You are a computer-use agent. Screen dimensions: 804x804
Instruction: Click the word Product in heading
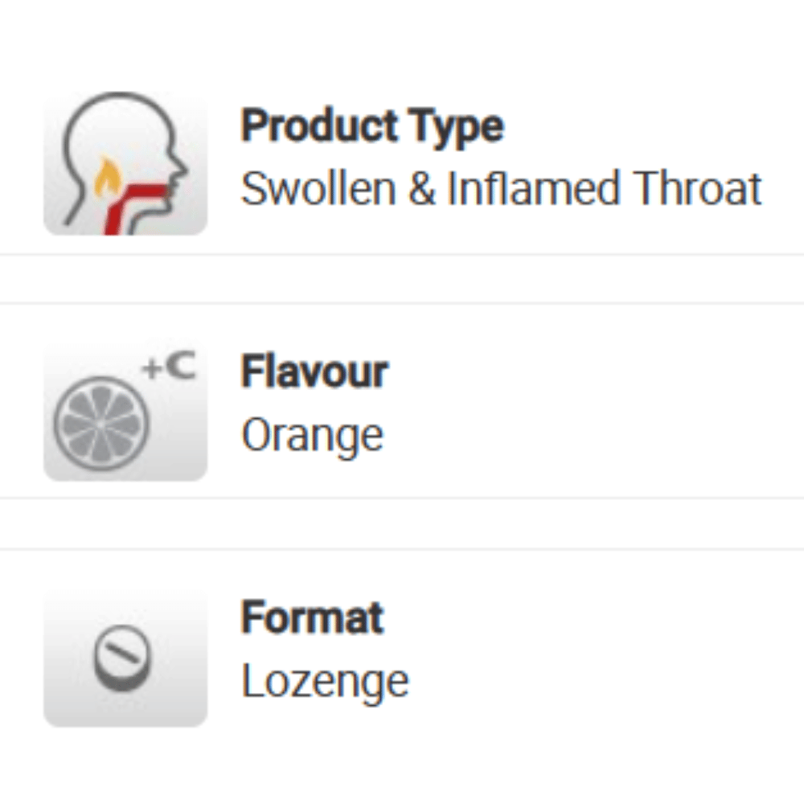click(x=319, y=126)
